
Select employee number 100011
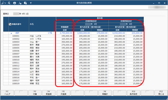coord(16,63)
